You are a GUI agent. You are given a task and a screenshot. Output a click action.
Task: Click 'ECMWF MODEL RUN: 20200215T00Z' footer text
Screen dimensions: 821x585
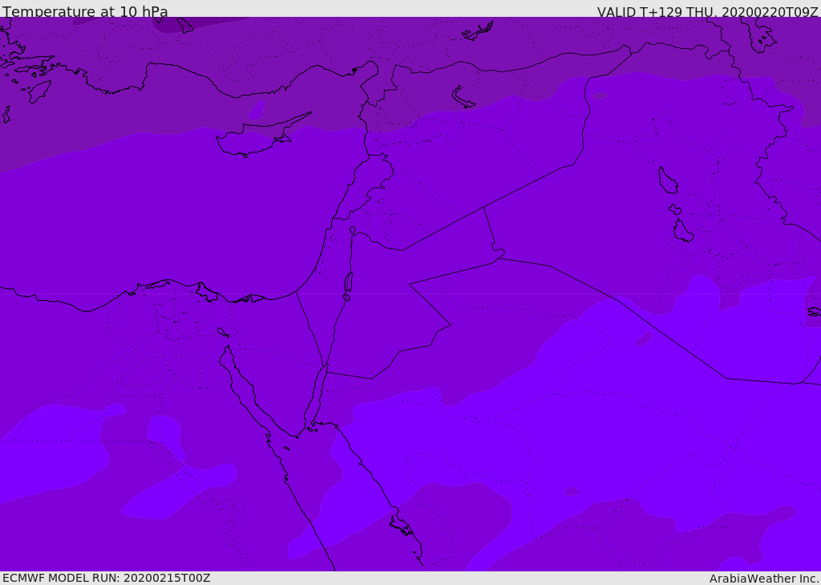(x=107, y=579)
